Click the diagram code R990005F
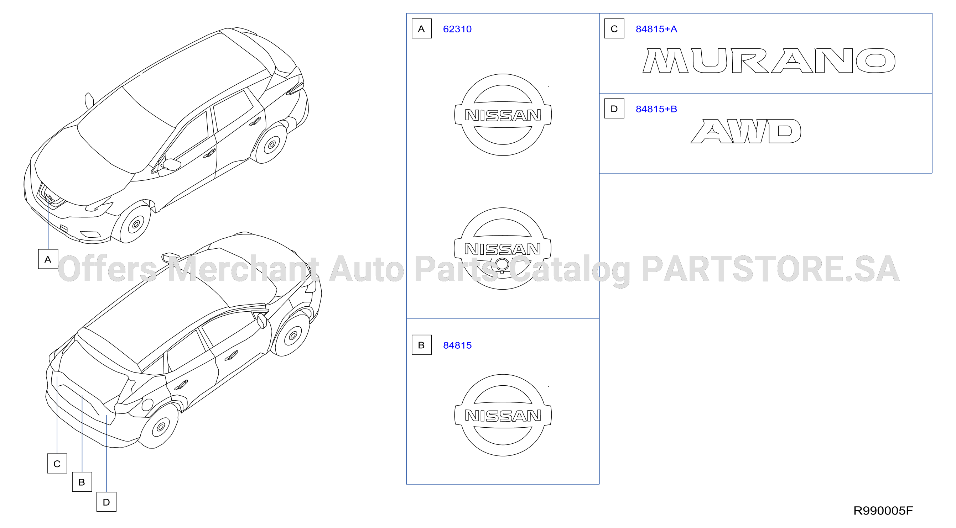Screen dimensions: 956x528 [883, 511]
